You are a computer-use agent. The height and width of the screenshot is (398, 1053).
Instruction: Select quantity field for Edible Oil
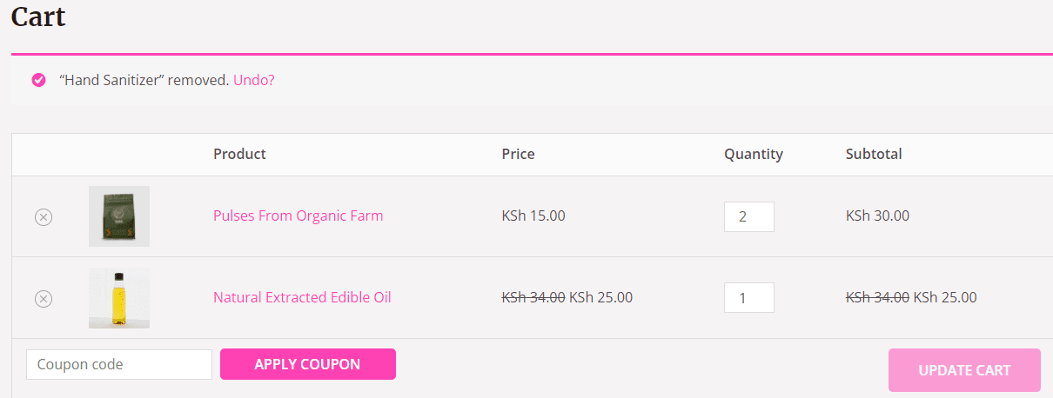click(x=749, y=298)
